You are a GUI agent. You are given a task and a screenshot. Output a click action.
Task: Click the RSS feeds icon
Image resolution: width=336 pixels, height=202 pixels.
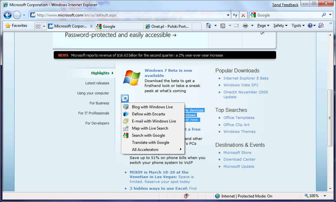click(223, 26)
